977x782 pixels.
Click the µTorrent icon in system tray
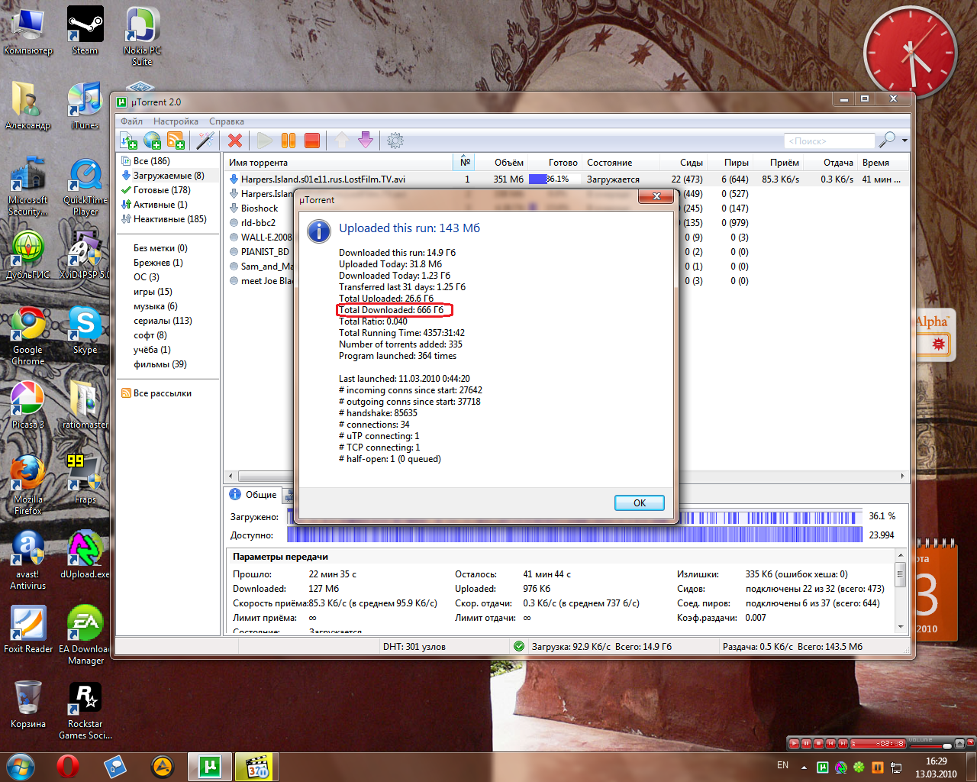click(x=823, y=767)
